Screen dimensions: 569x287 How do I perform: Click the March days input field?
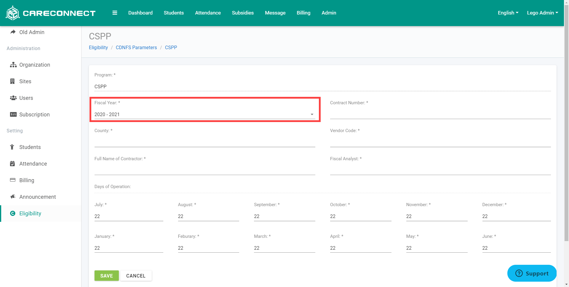[284, 248]
